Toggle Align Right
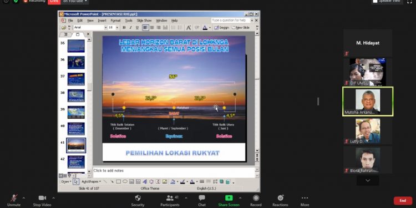The width and height of the screenshot is (416, 208). point(159,28)
